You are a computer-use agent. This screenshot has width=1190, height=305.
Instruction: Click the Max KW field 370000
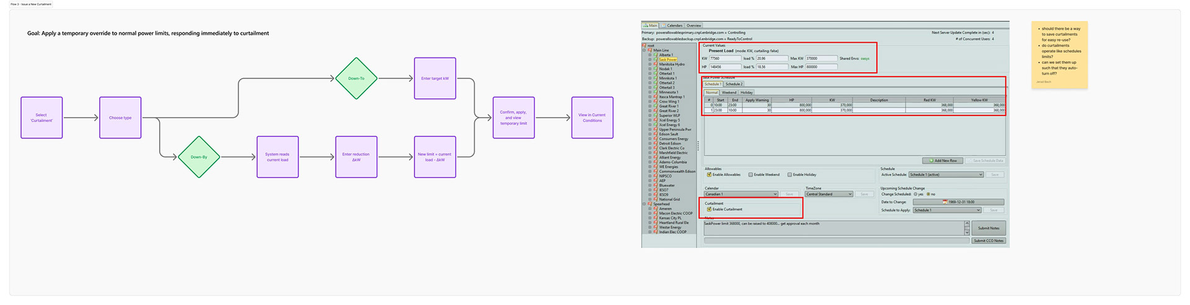[x=821, y=58]
